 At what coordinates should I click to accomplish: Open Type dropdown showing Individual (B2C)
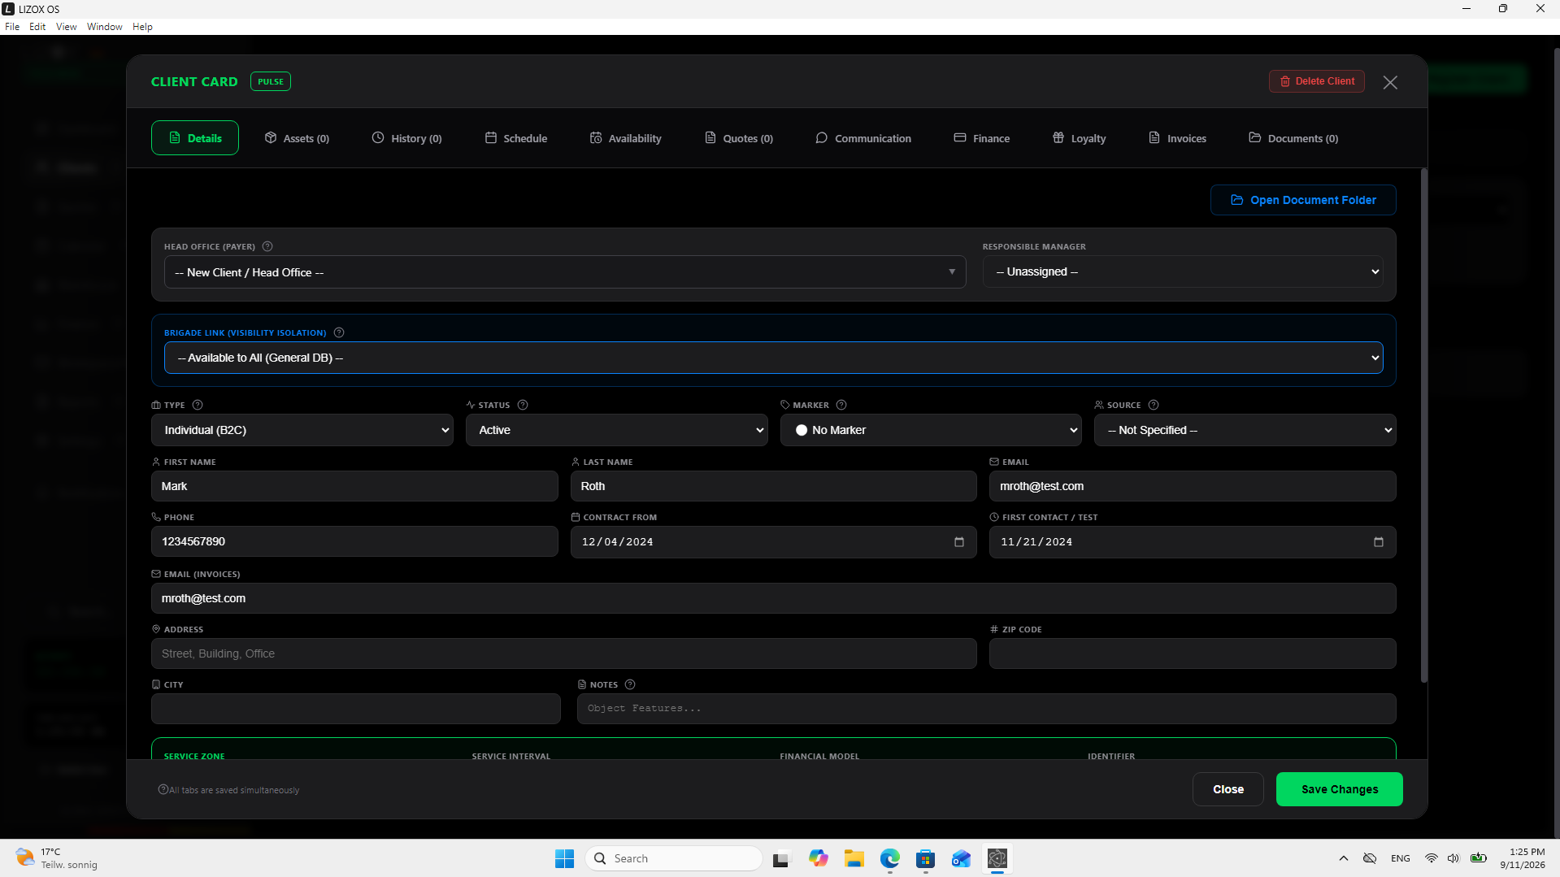coord(302,430)
